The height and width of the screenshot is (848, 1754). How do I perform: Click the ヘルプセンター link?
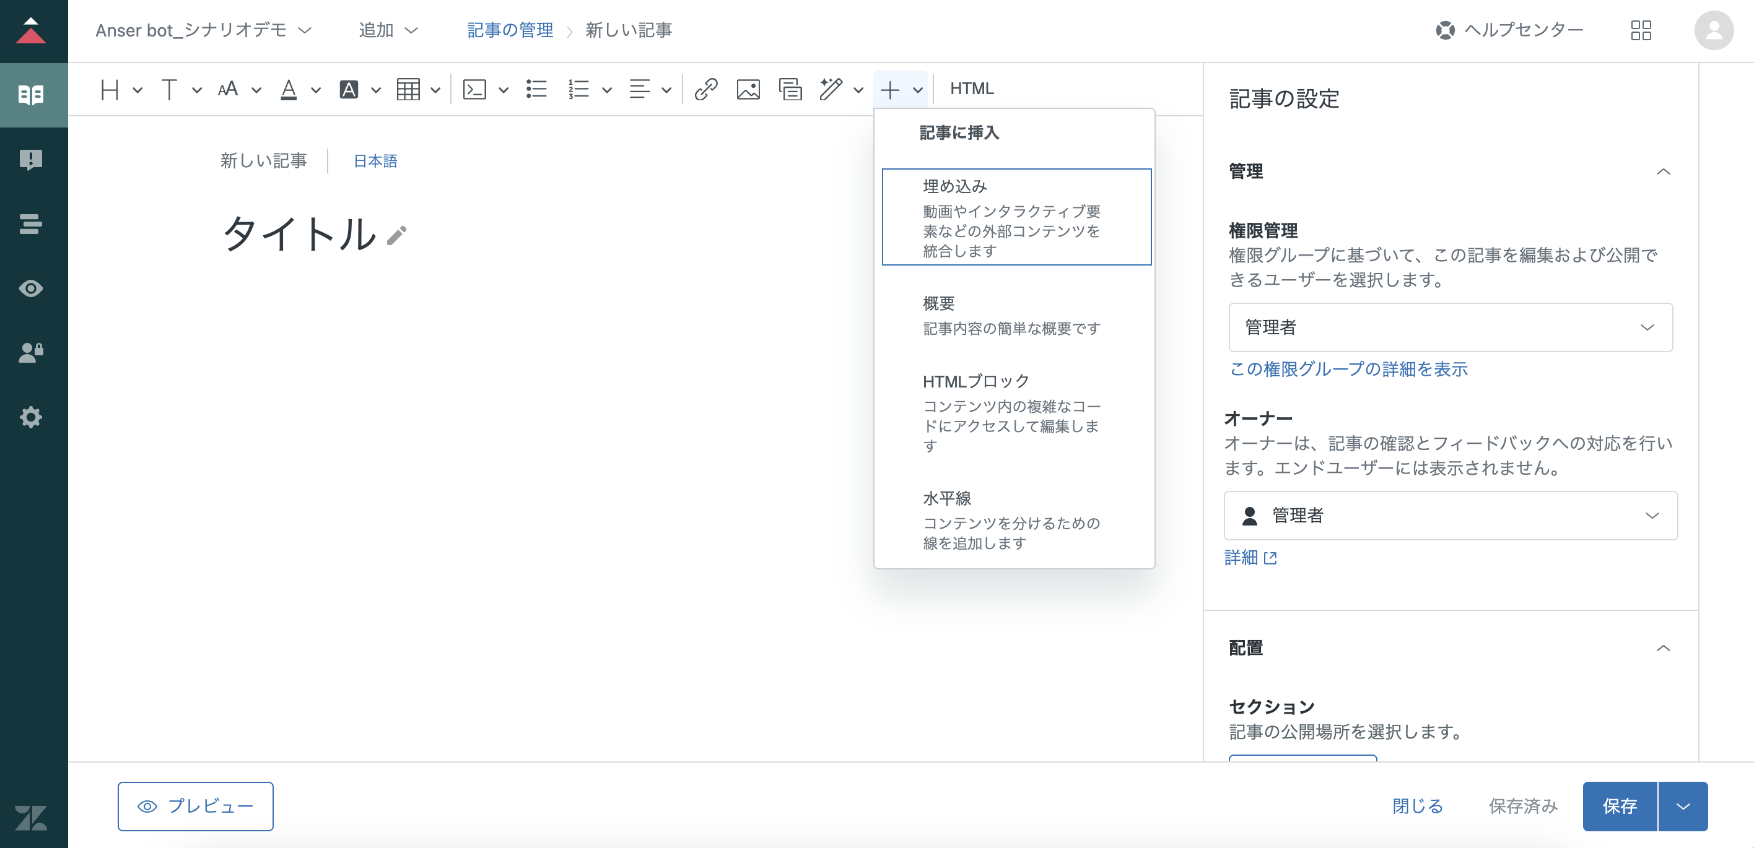pyautogui.click(x=1509, y=30)
